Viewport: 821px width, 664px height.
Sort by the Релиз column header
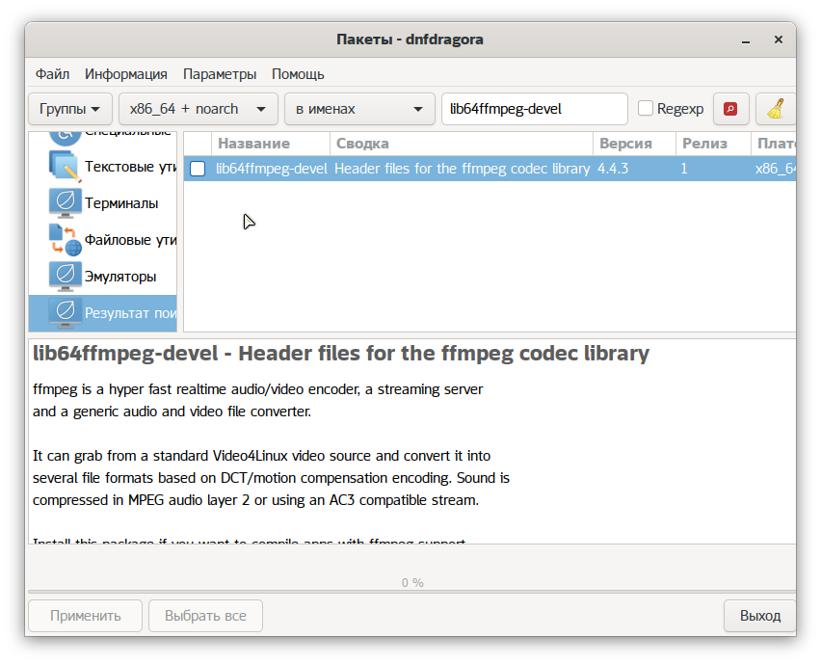(713, 144)
